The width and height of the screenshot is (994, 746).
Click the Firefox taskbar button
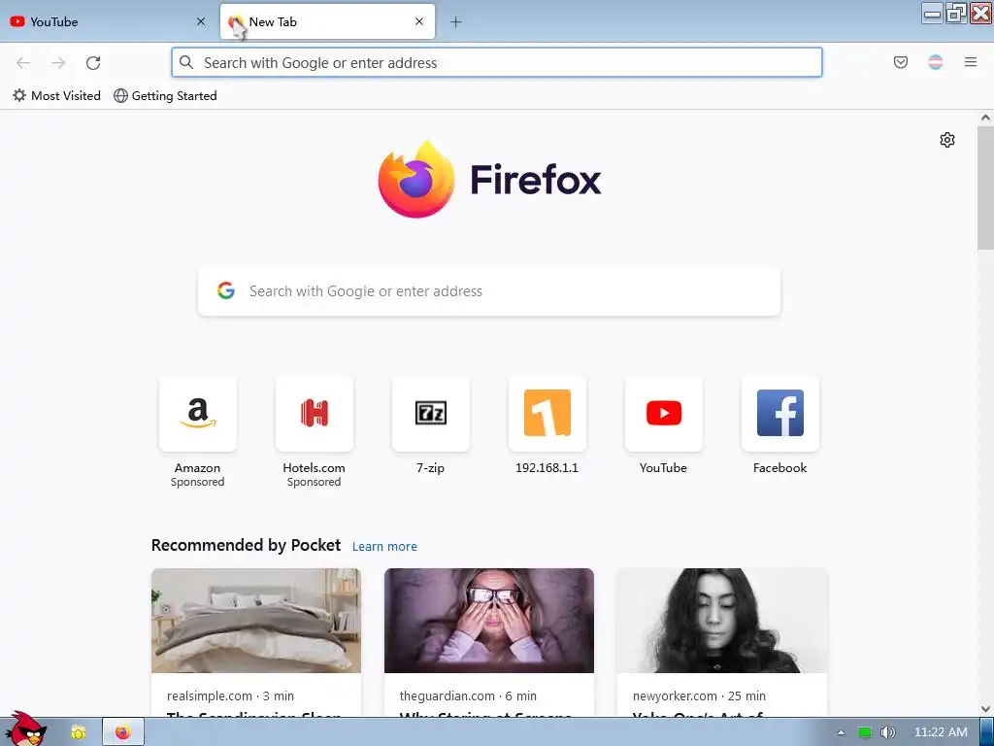[x=123, y=732]
